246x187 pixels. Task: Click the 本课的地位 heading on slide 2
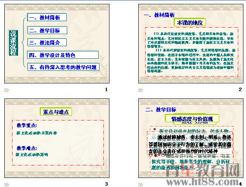pos(190,22)
